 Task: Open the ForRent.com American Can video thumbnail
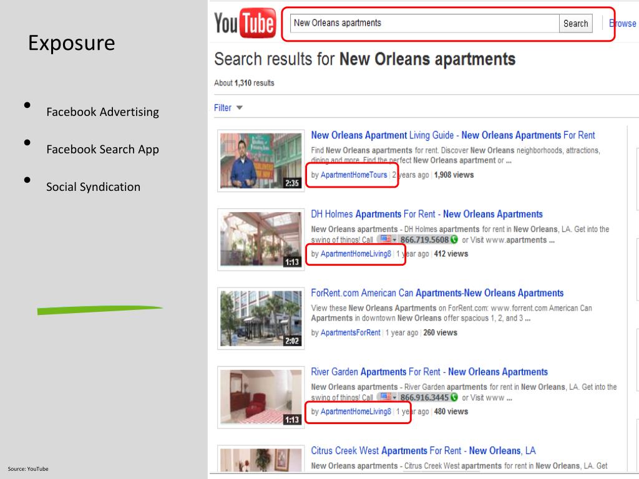tap(261, 319)
